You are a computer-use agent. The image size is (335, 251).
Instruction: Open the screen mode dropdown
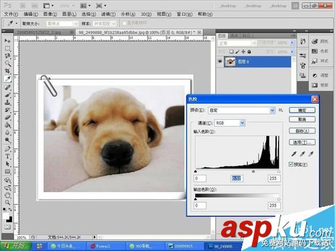101,6
